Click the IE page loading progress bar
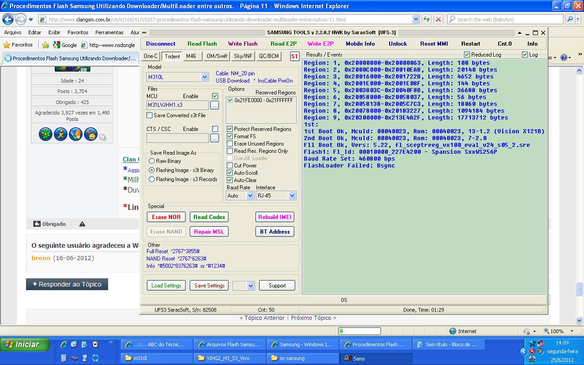Screen dimensions: 584x365 tap(359, 331)
